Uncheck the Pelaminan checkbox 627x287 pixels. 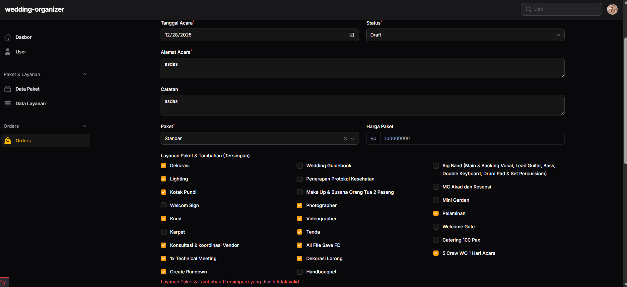pyautogui.click(x=436, y=213)
